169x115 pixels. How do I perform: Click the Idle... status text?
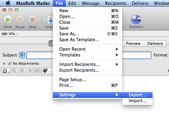(13, 34)
